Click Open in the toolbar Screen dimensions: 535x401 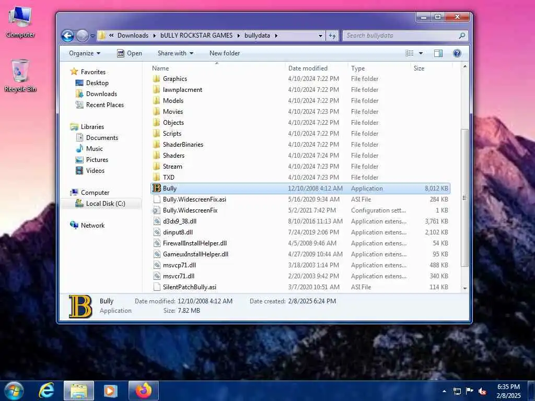[130, 53]
